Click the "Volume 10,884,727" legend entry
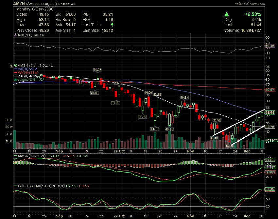The image size is (278, 219). pyautogui.click(x=31, y=80)
